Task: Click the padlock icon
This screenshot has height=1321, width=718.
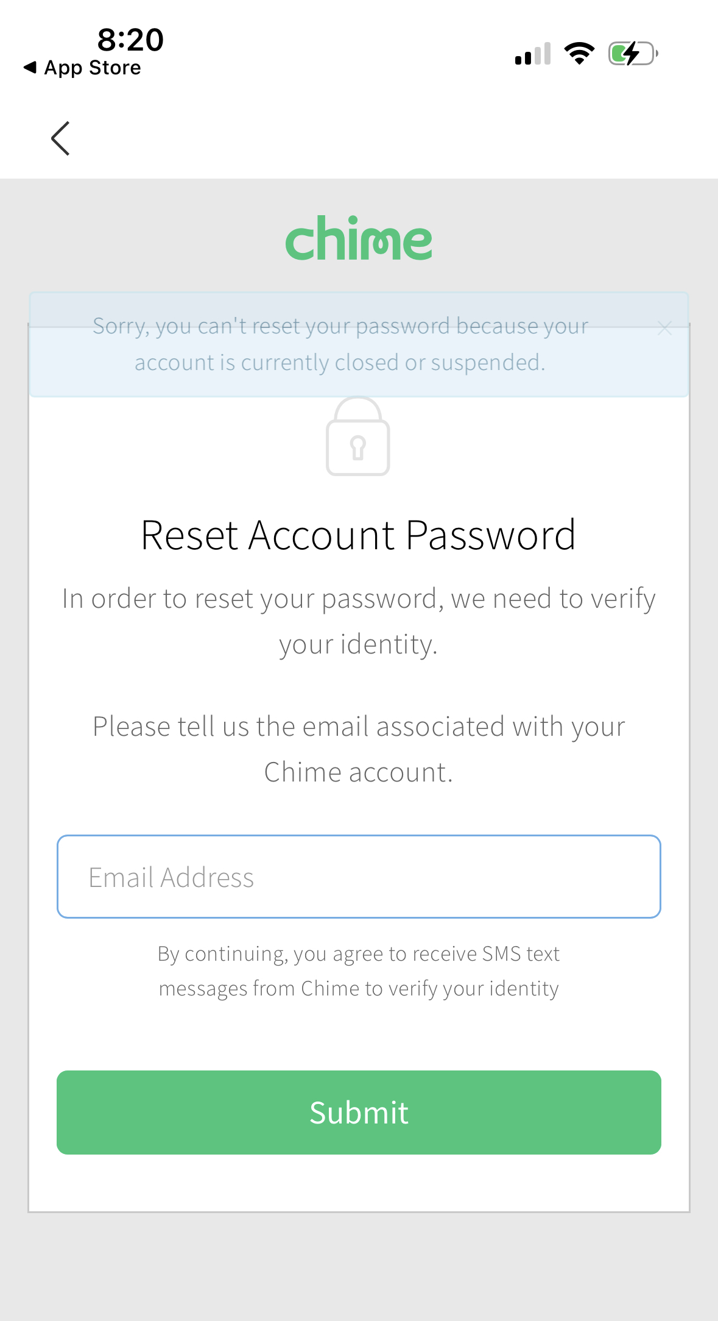Action: (x=358, y=436)
